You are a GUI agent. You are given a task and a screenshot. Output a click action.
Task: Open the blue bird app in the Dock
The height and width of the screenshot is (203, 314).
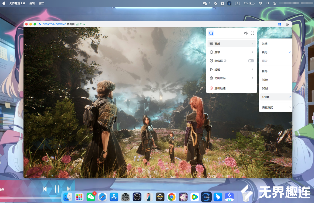tap(218, 197)
